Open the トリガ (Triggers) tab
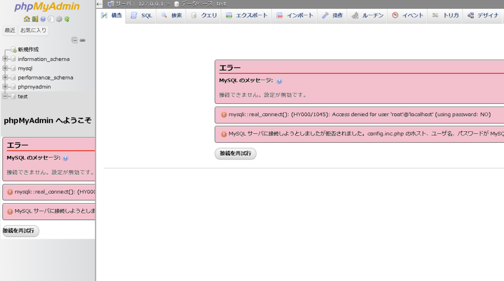 point(445,15)
